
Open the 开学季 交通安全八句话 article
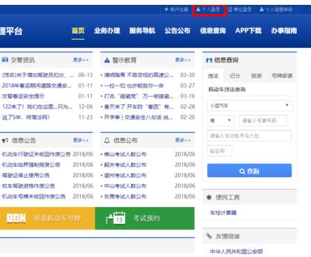click(138, 117)
